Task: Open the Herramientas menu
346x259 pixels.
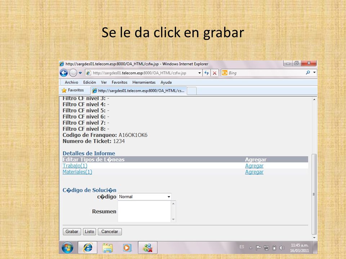Action: [x=144, y=82]
